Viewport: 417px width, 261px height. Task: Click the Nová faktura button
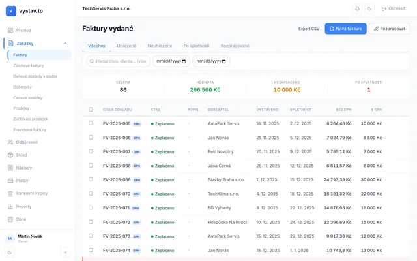[345, 29]
